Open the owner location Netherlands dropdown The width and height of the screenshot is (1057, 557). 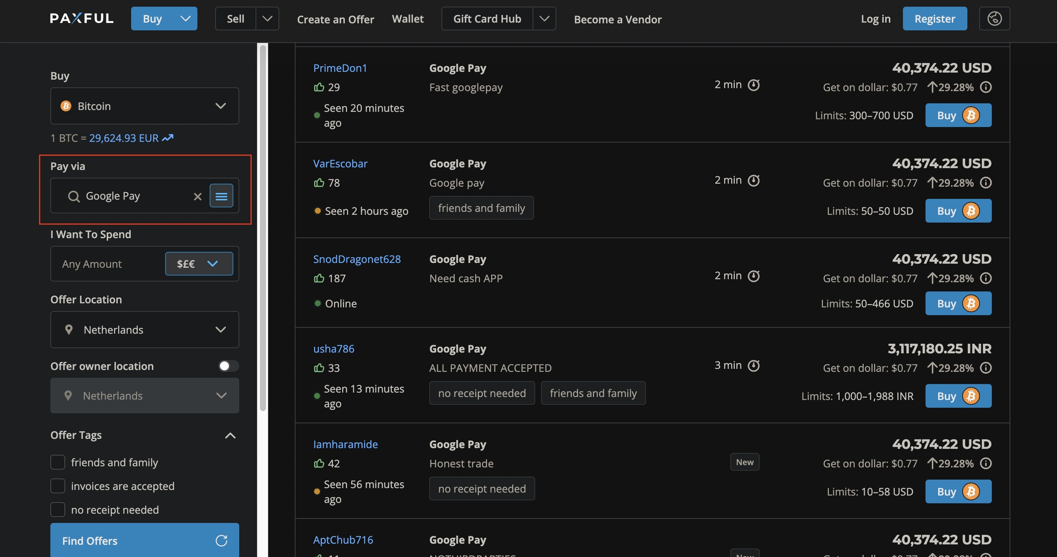144,396
